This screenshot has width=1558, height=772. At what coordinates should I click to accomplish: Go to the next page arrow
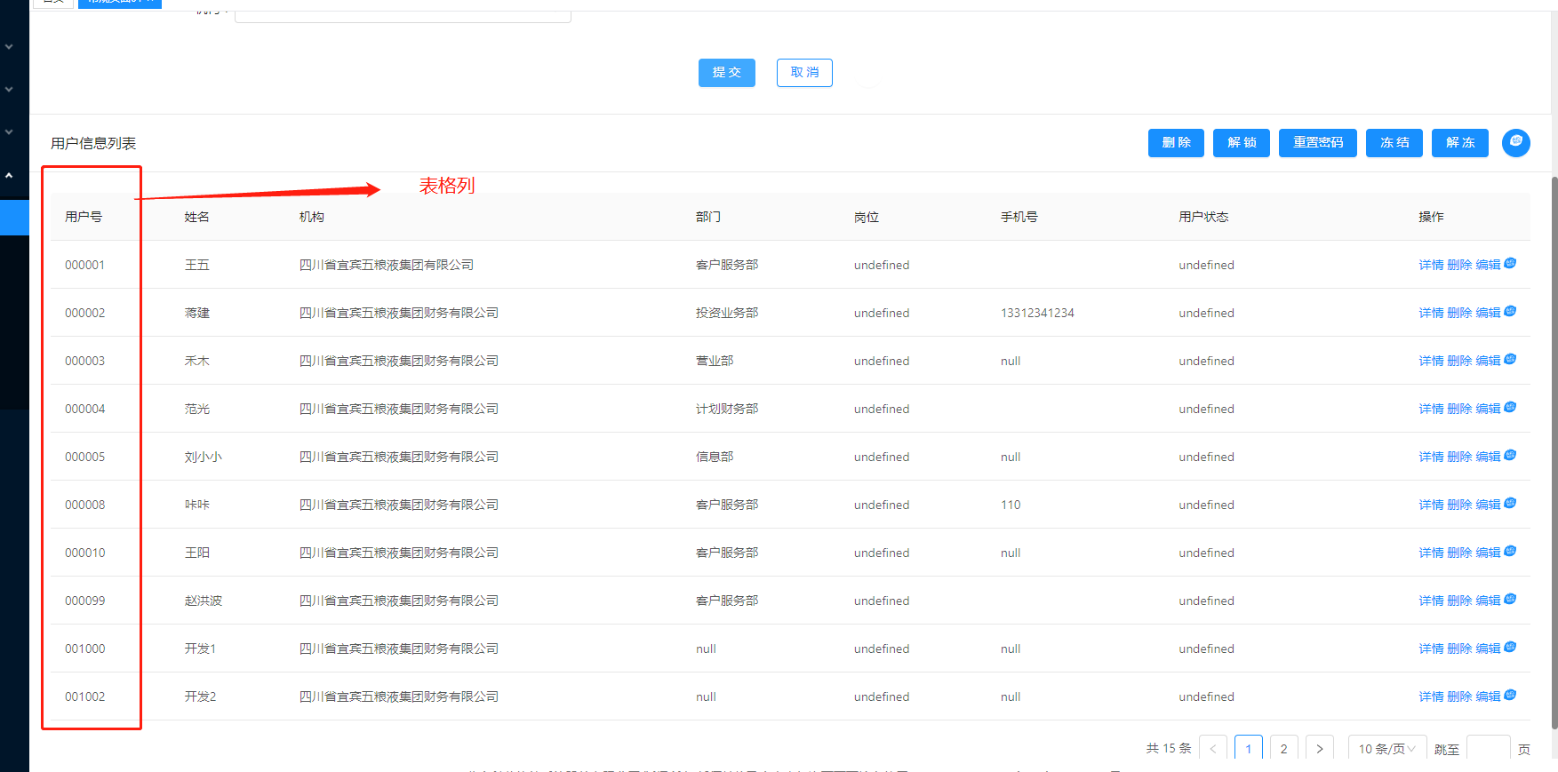(x=1320, y=748)
